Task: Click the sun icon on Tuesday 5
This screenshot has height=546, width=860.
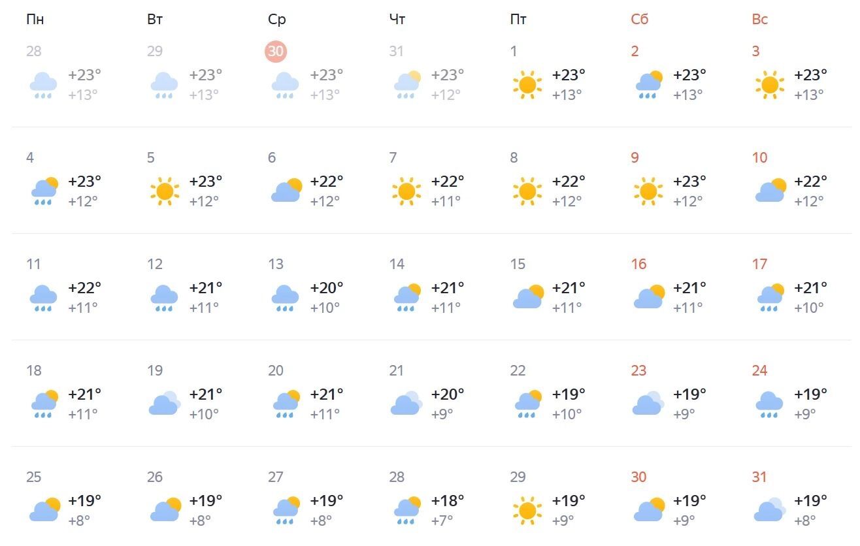Action: [165, 191]
